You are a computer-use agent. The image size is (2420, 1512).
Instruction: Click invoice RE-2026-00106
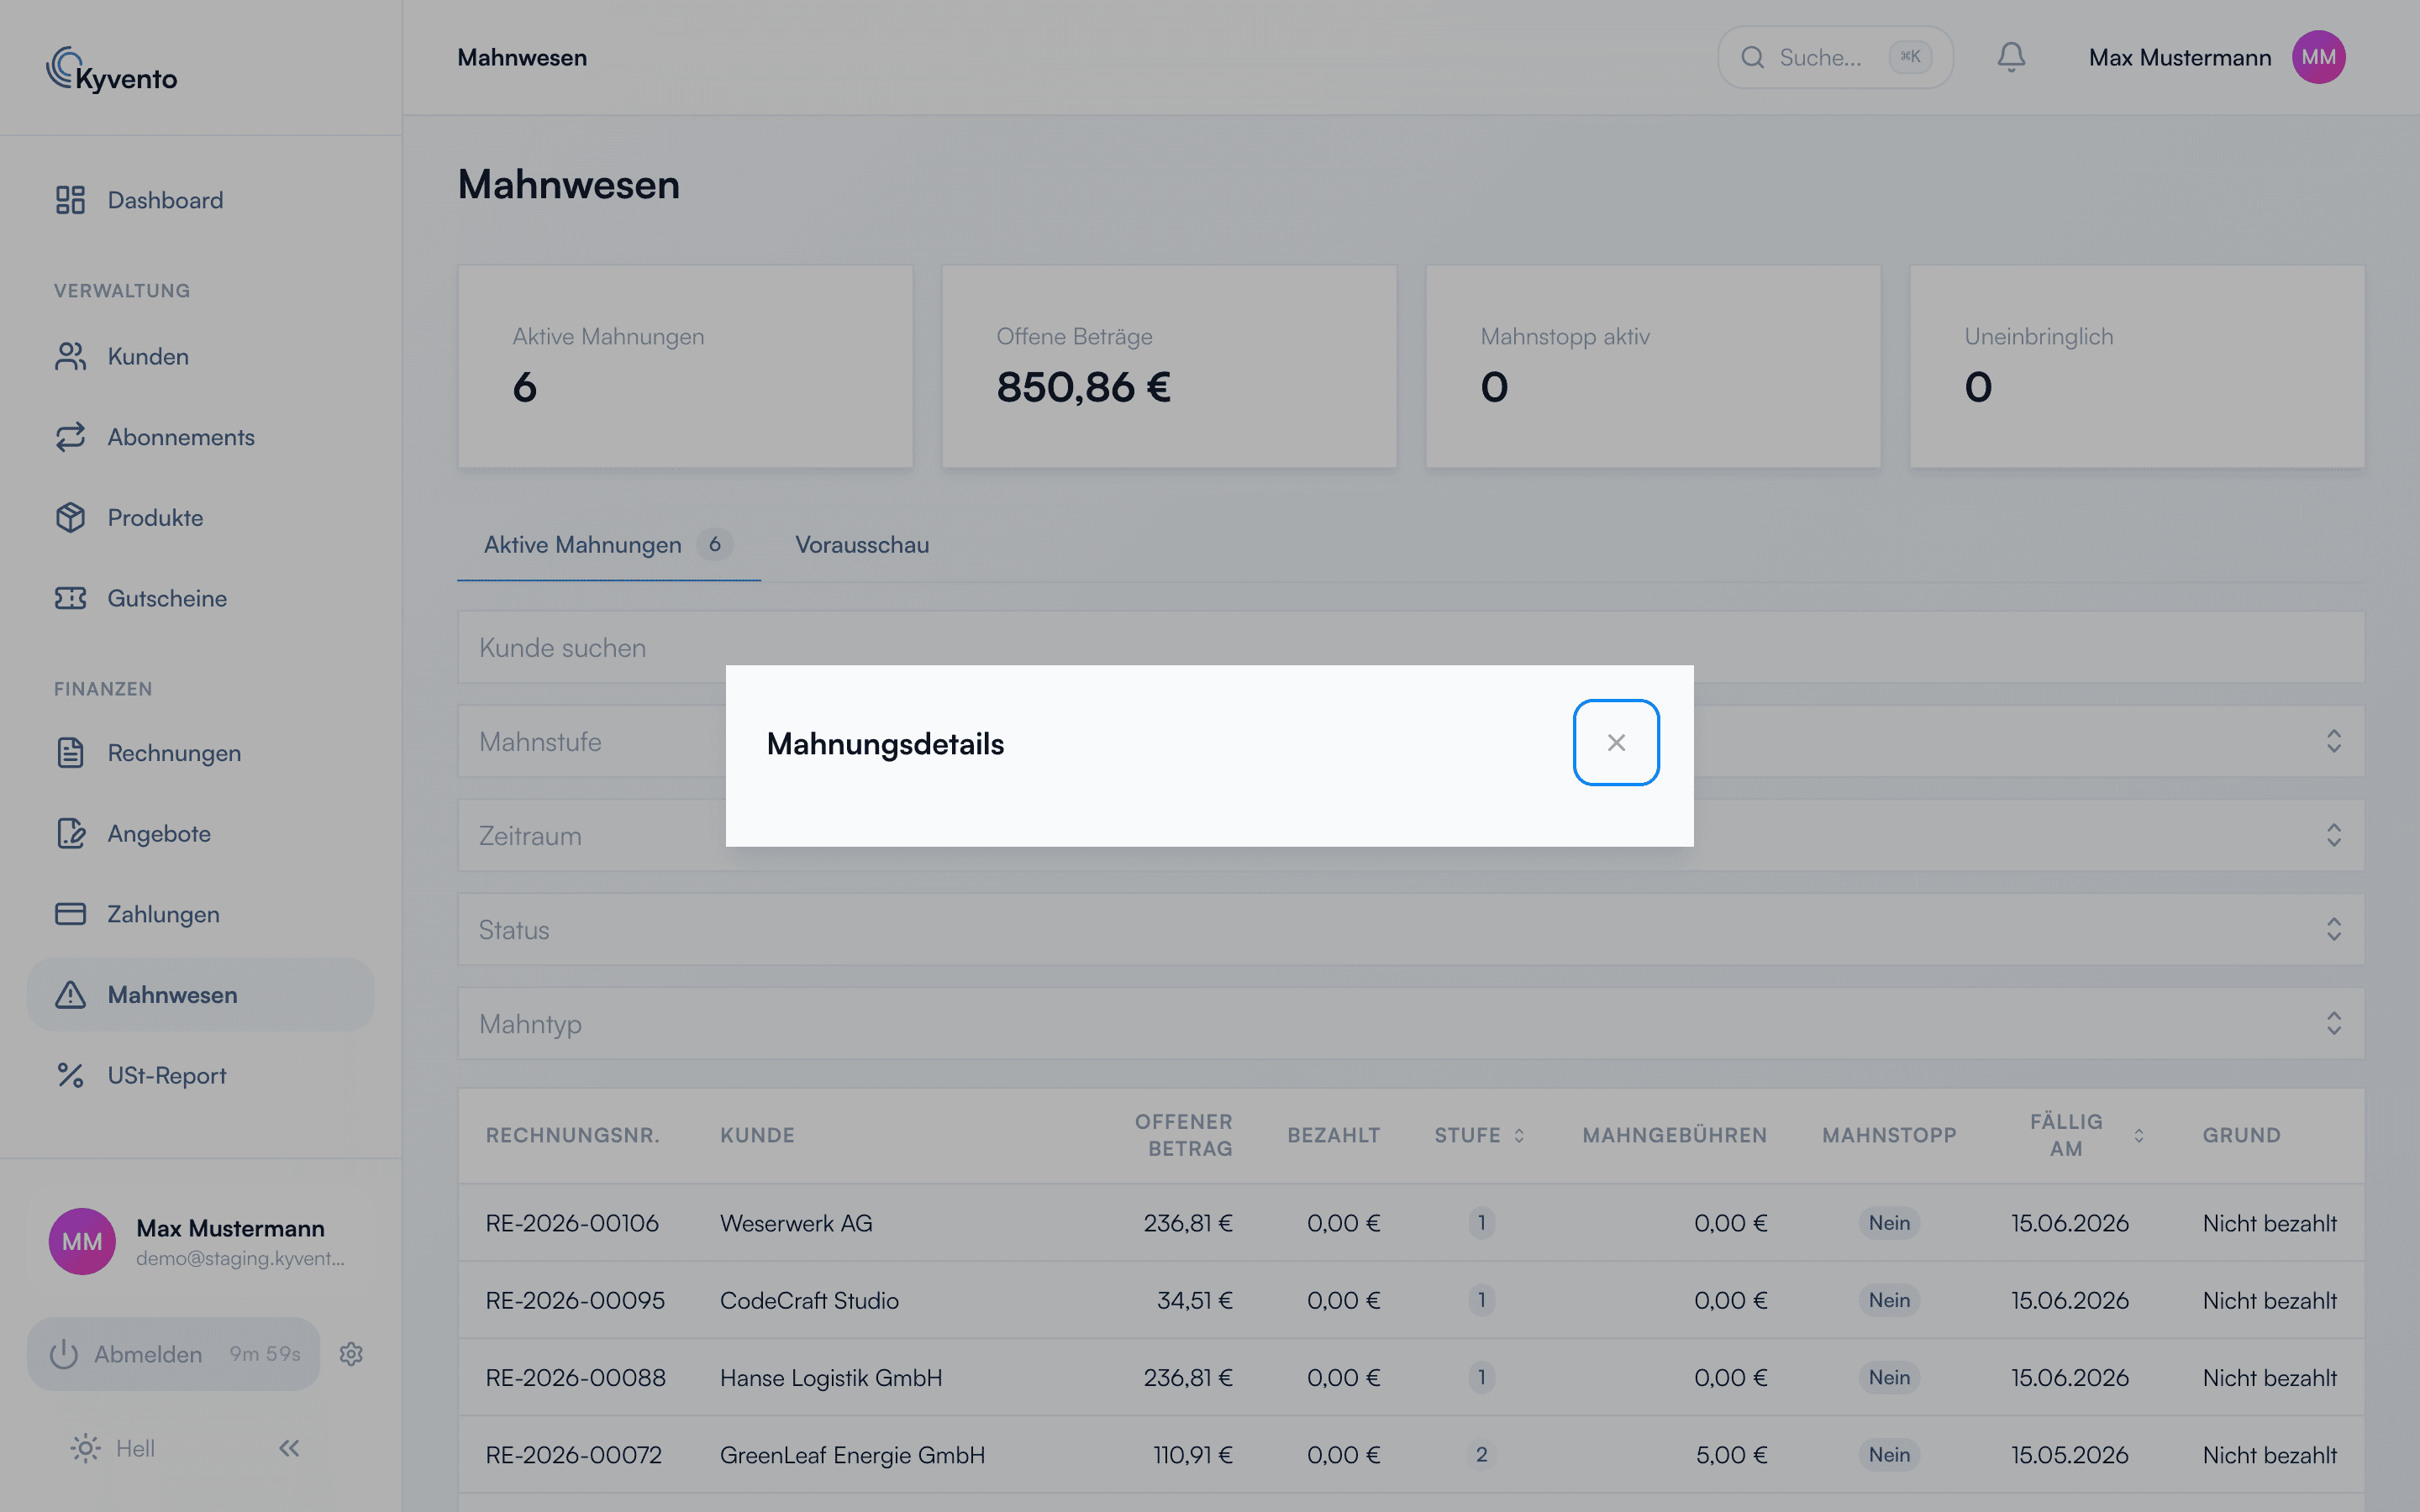(572, 1223)
